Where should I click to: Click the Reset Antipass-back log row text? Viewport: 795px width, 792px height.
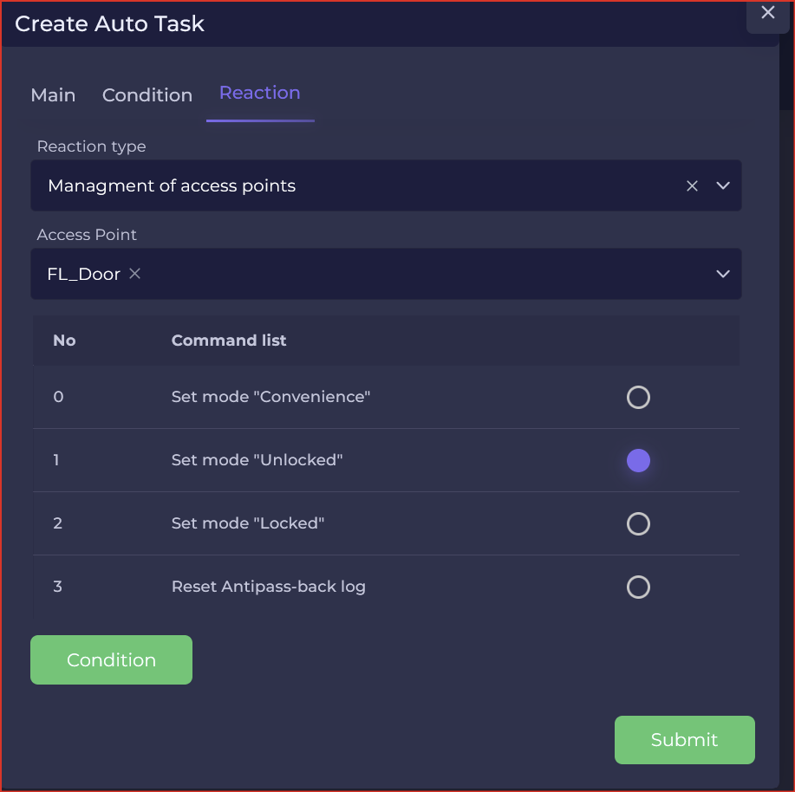pyautogui.click(x=268, y=587)
